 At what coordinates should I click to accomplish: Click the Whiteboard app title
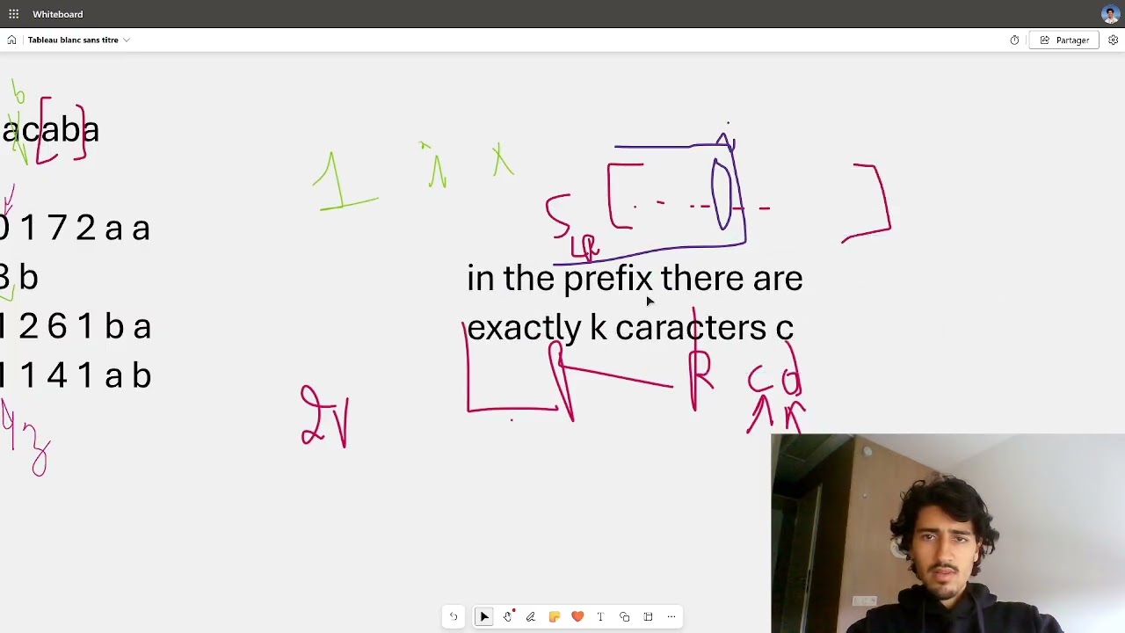[58, 14]
